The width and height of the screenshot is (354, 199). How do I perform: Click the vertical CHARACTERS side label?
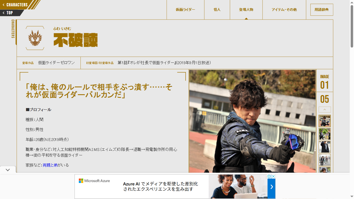(x=13, y=29)
